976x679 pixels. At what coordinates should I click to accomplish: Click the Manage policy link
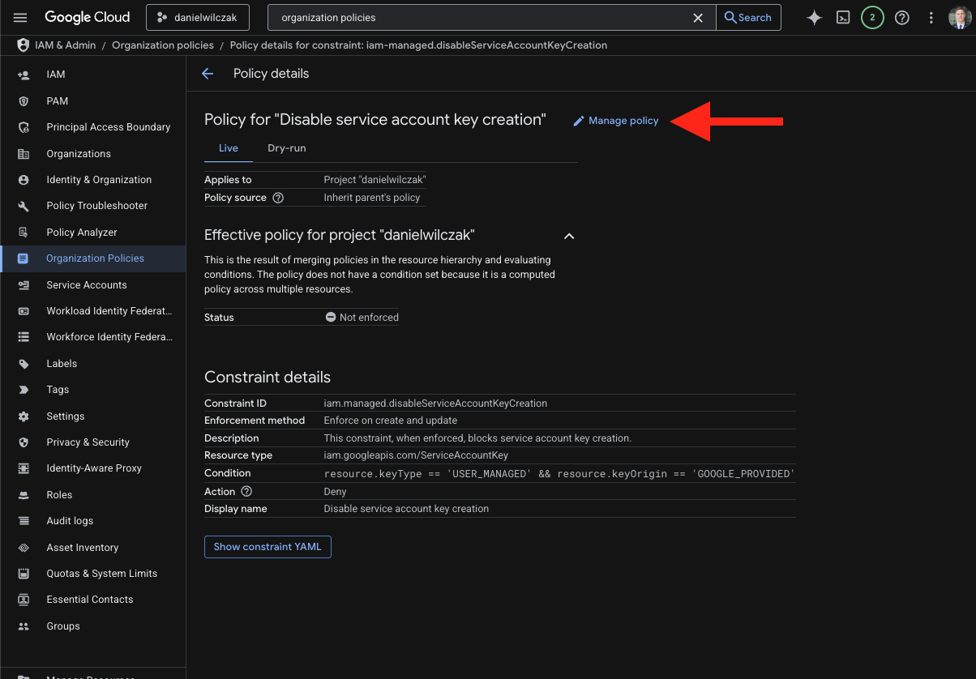(616, 121)
